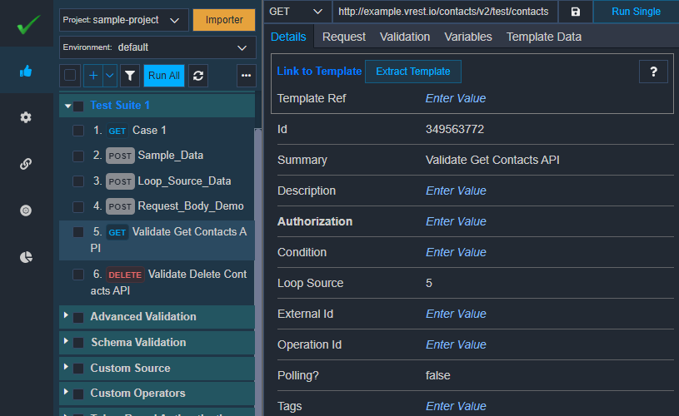The height and width of the screenshot is (416, 679).
Task: Expand the Custom Source suite
Action: [x=66, y=367]
